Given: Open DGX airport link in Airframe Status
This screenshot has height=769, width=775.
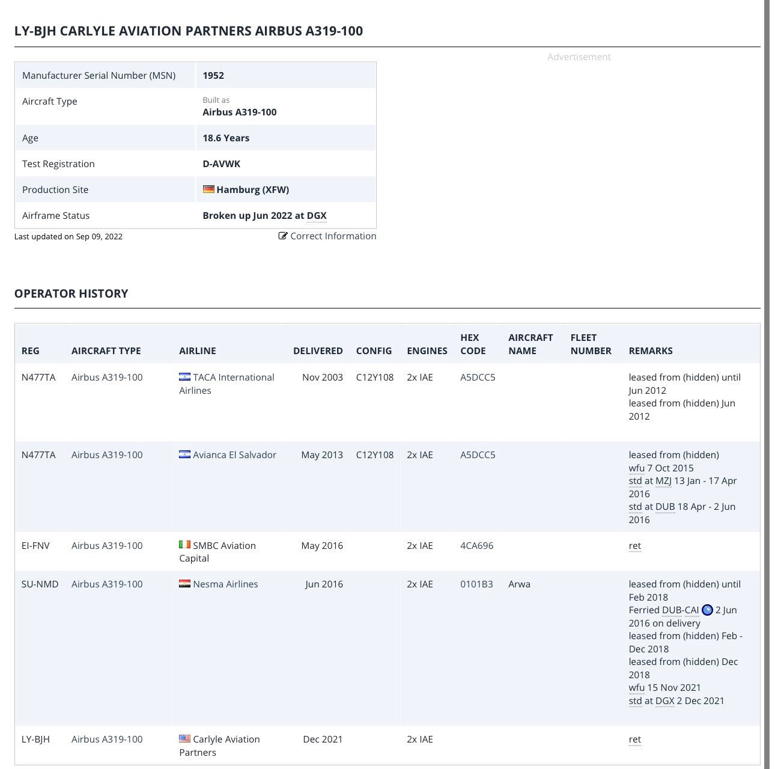Looking at the screenshot, I should (317, 216).
